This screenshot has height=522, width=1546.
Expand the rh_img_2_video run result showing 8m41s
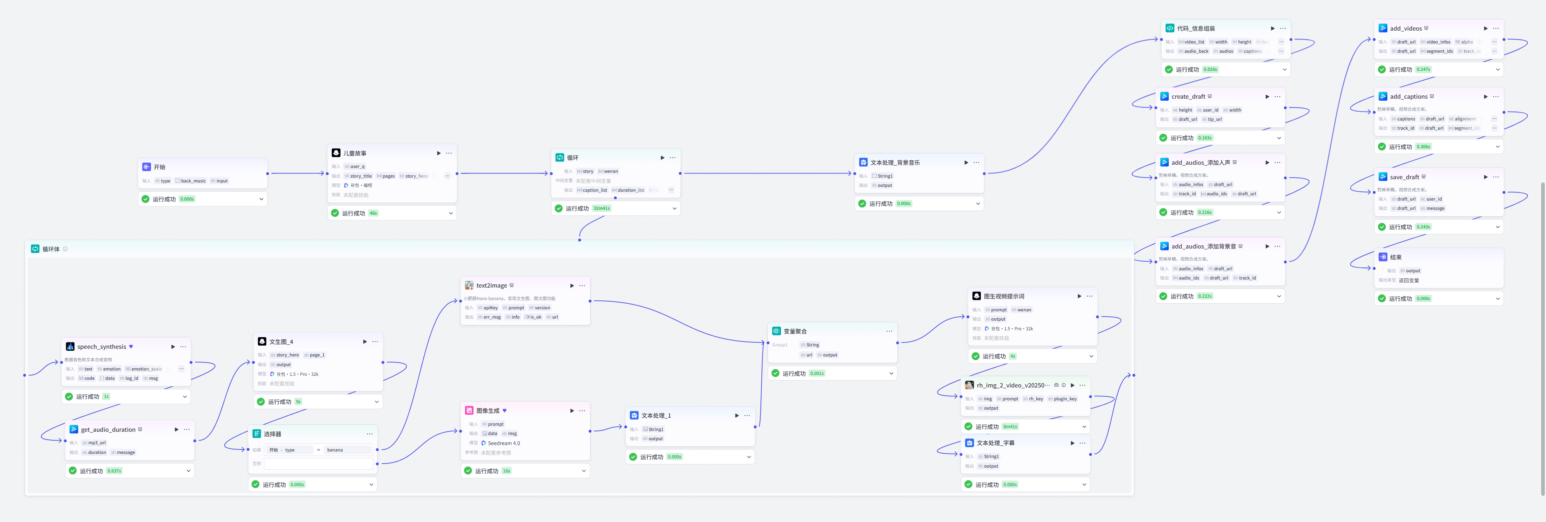tap(1084, 427)
